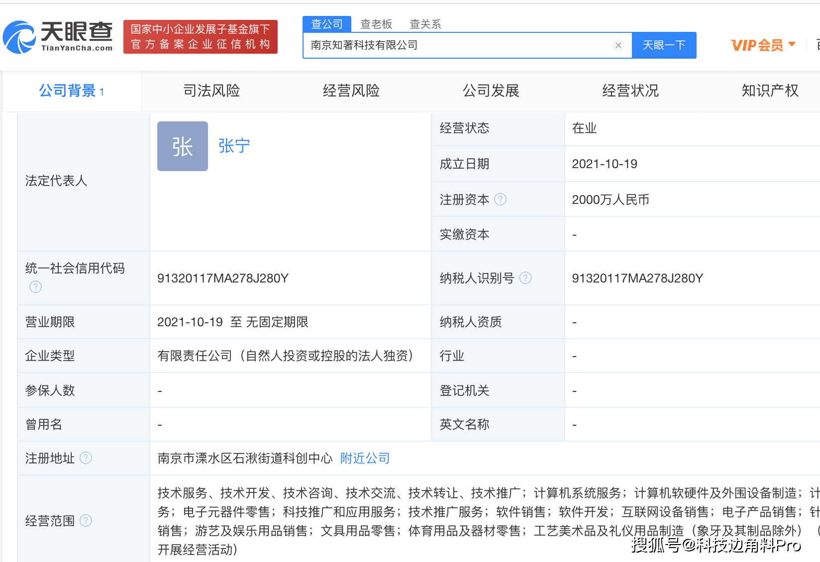Viewport: 820px width, 562px height.
Task: Select establishment date 2021-10-19 beside 成立日期
Action: 605,164
